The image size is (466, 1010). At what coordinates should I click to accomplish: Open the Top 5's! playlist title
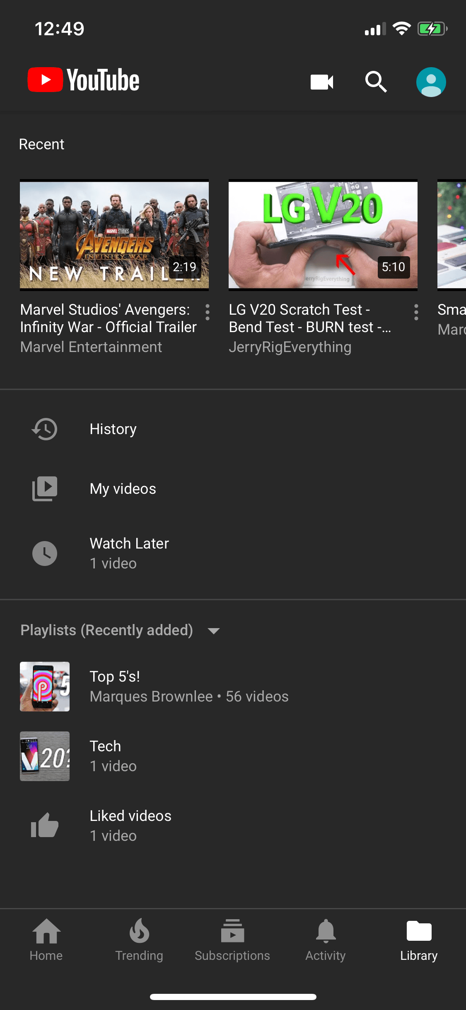coord(115,677)
